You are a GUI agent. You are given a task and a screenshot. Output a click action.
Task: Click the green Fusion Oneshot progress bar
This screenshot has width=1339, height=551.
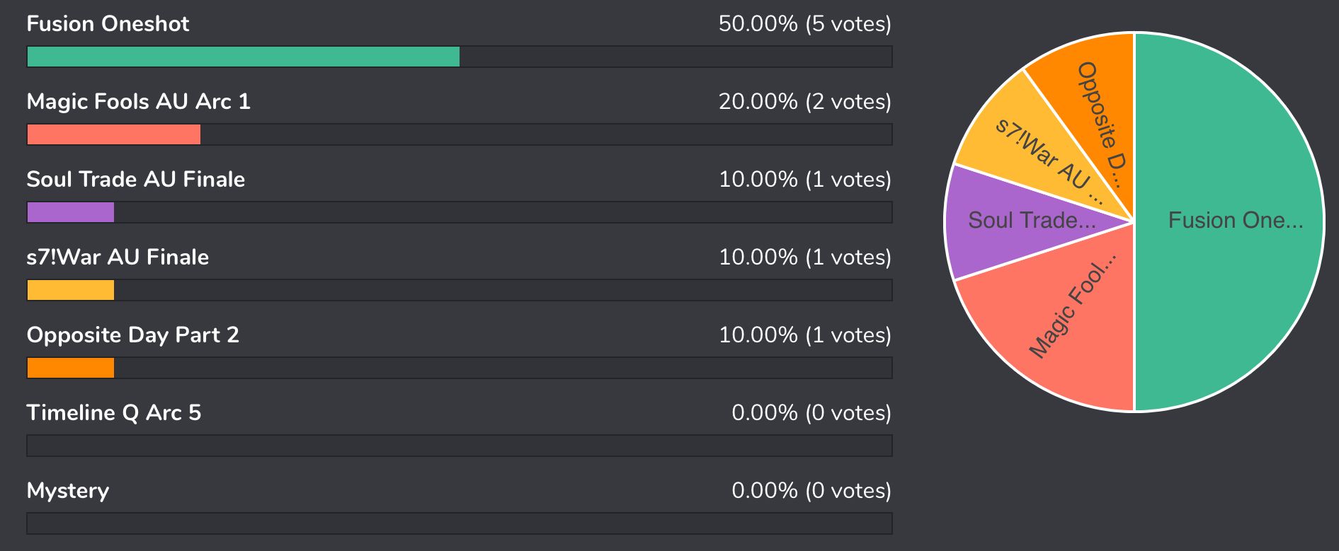[244, 57]
